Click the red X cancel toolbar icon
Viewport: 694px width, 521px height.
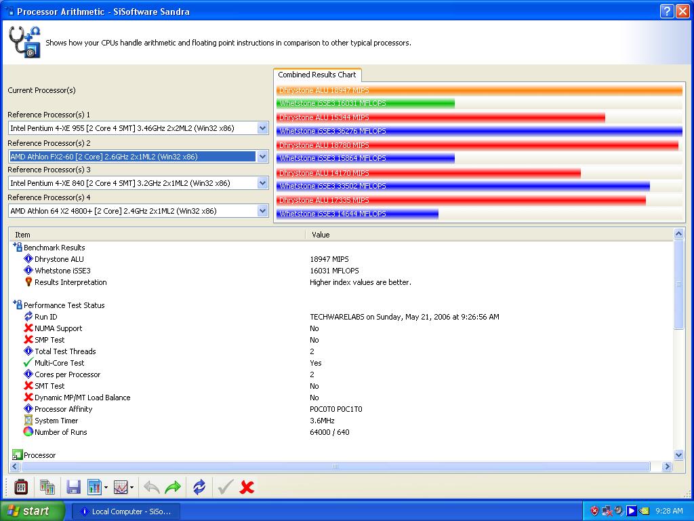point(247,487)
